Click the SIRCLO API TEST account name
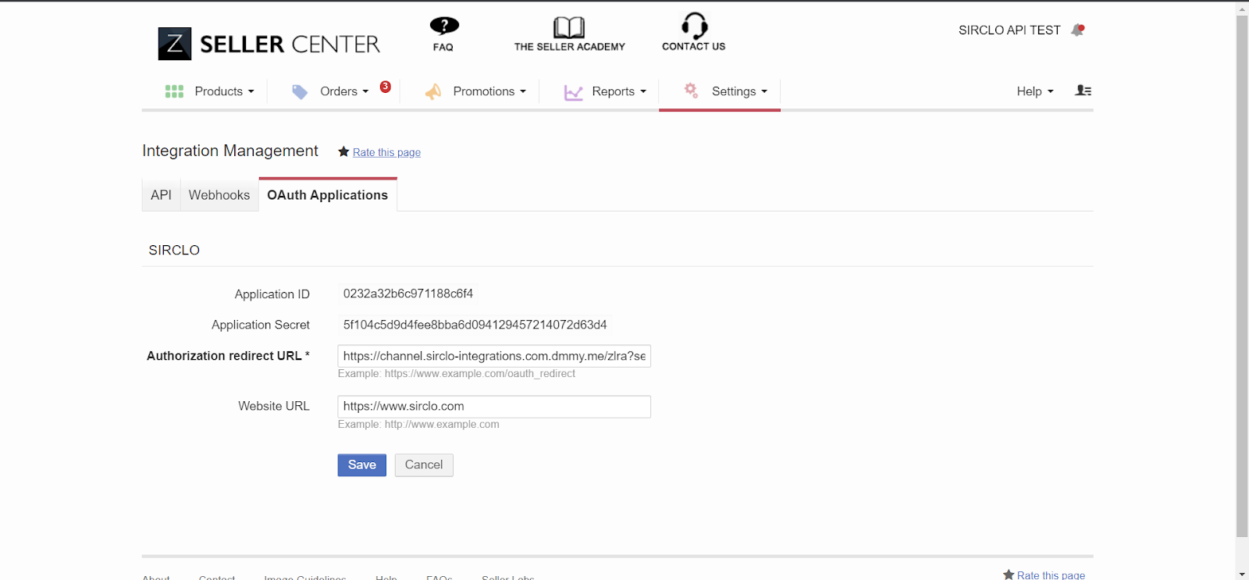 pyautogui.click(x=1009, y=30)
